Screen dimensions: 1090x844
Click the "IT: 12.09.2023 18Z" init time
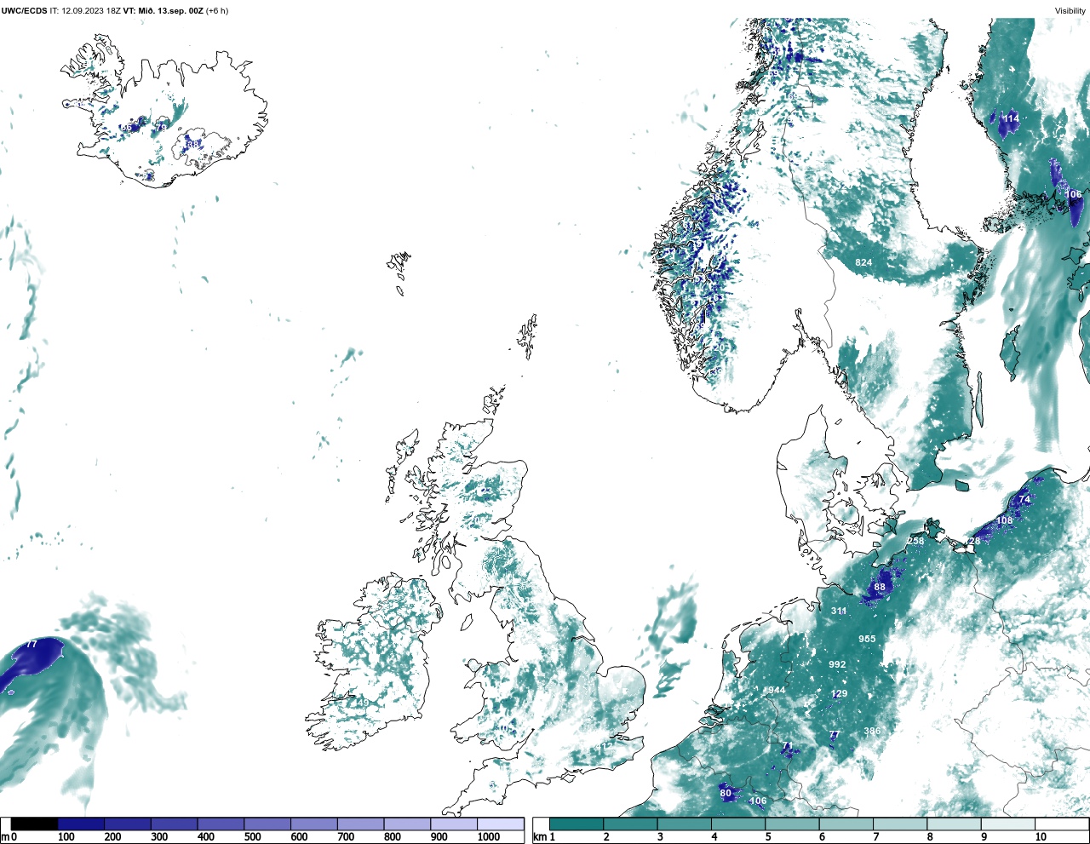coord(85,11)
